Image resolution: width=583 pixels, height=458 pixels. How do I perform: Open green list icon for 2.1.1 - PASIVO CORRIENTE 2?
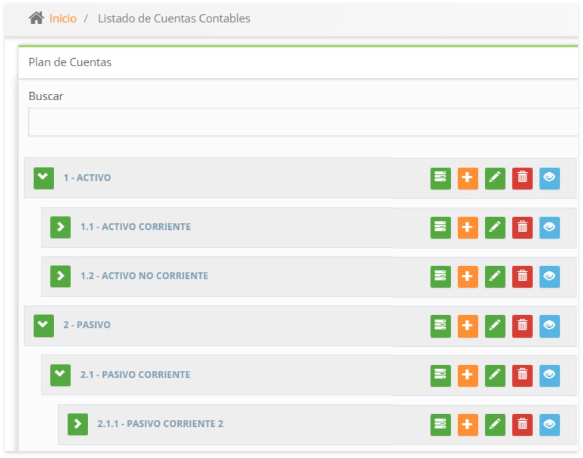click(441, 425)
